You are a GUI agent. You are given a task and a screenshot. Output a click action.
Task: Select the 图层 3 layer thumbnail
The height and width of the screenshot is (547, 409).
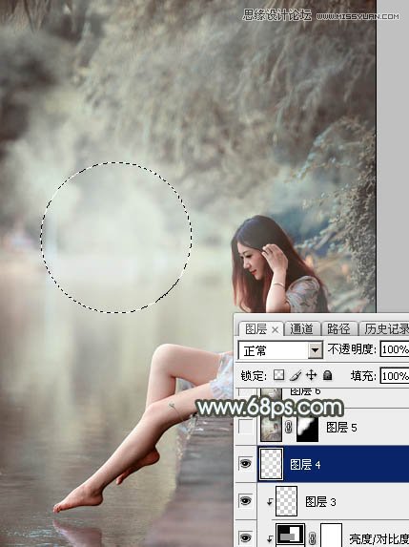pos(286,501)
